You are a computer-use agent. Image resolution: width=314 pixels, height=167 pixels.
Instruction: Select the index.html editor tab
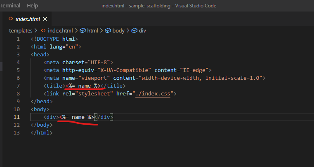pos(28,19)
